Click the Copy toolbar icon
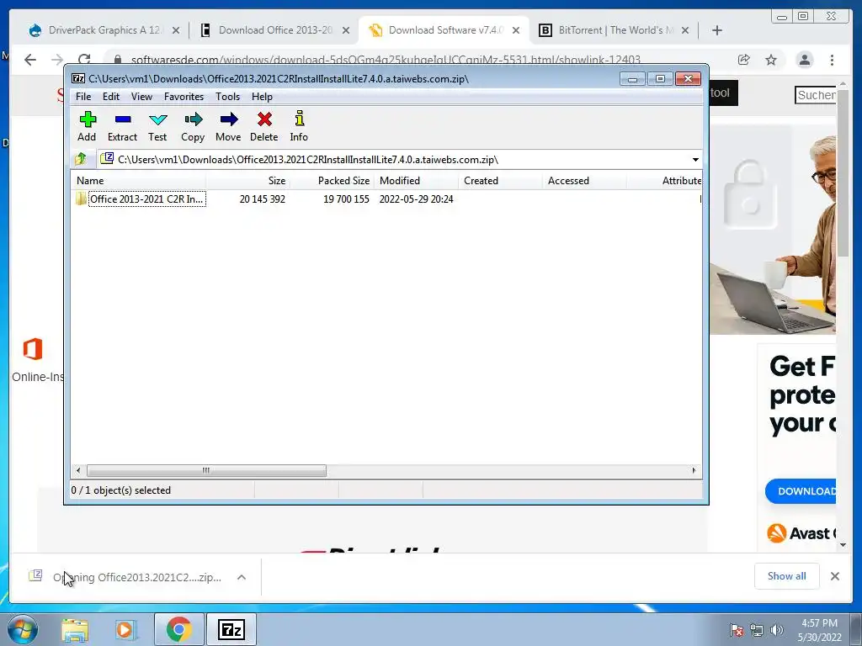 193,126
